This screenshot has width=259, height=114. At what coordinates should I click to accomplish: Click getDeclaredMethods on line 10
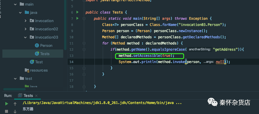[201, 37]
